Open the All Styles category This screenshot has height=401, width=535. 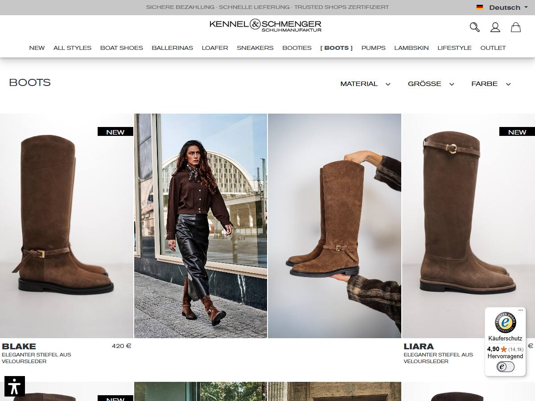(72, 48)
